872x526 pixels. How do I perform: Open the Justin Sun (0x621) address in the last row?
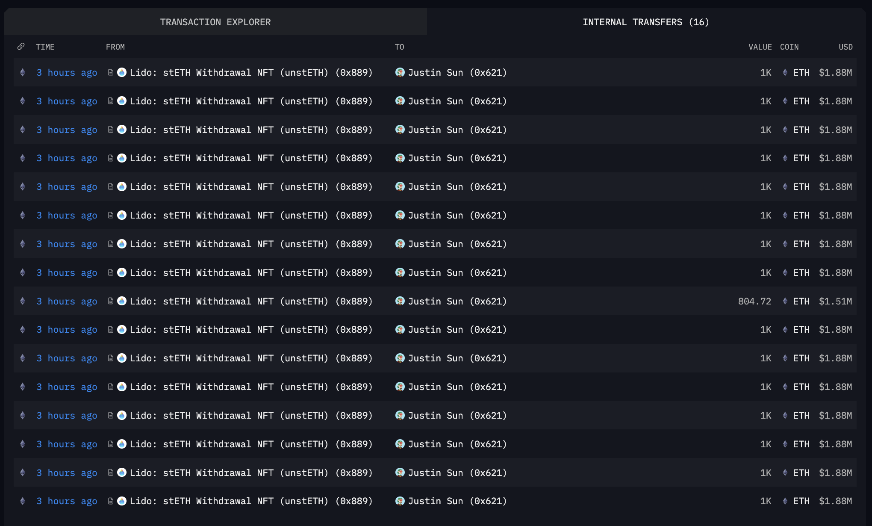457,501
